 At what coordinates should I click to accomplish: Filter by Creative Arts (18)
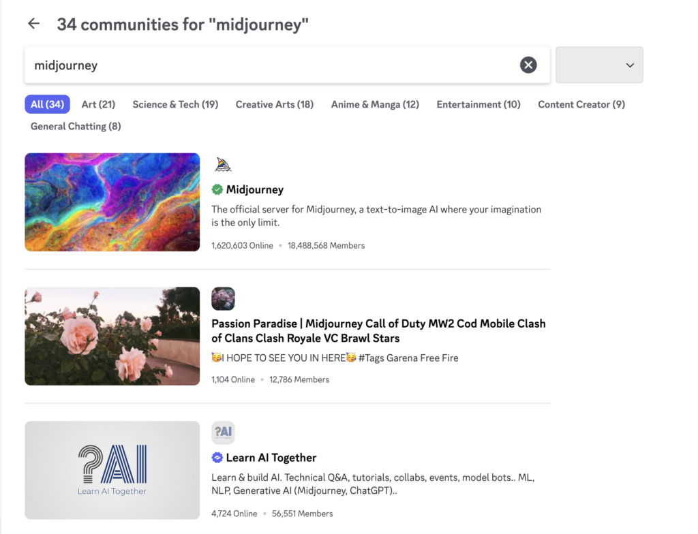(x=275, y=104)
